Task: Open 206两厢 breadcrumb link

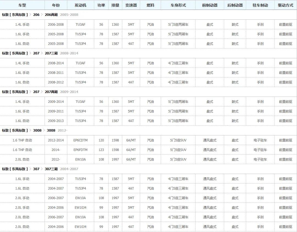Action: 51,15
